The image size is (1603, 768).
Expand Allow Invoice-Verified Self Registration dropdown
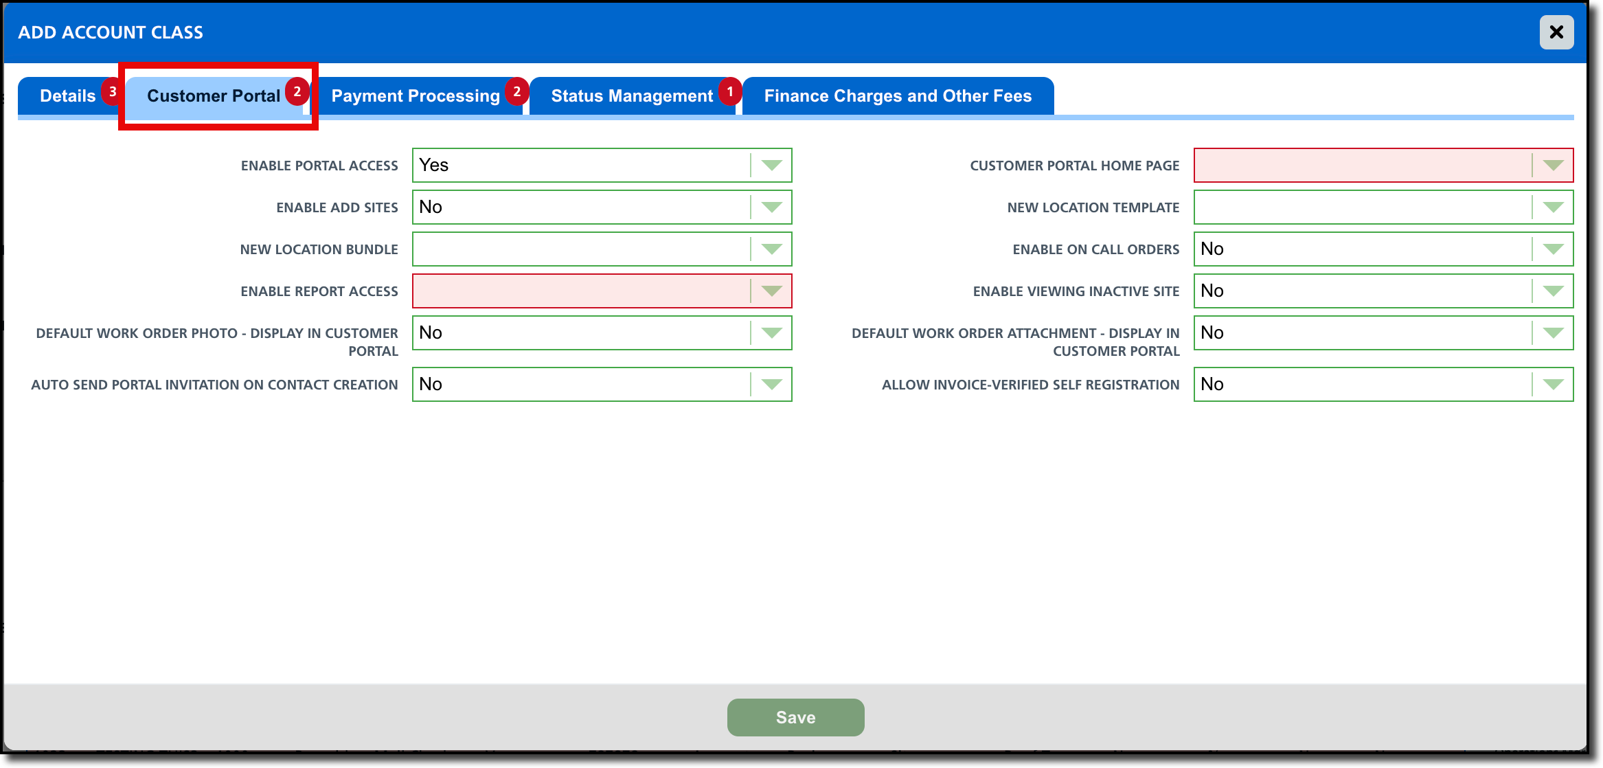click(1553, 385)
